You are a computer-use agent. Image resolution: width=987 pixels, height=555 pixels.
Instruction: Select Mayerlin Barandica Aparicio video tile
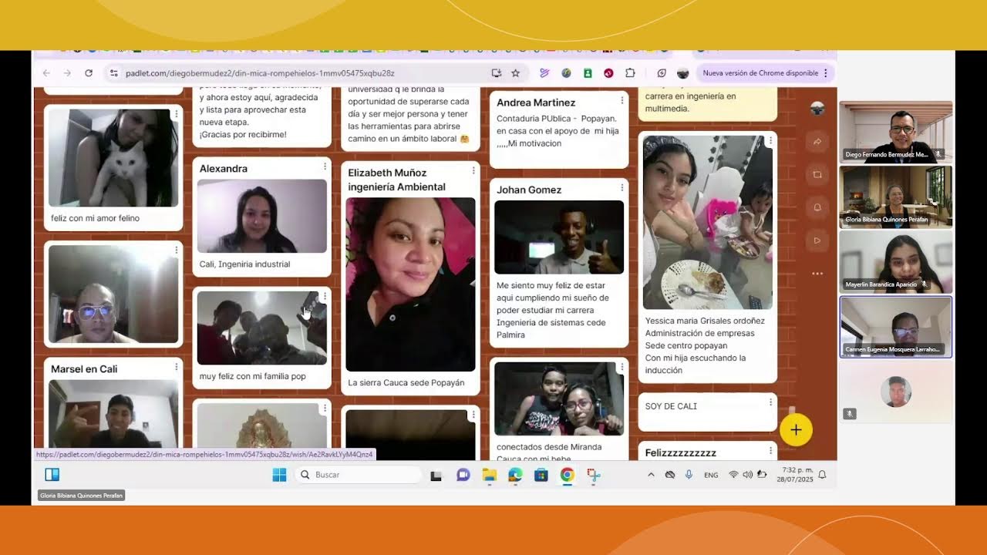(x=896, y=262)
